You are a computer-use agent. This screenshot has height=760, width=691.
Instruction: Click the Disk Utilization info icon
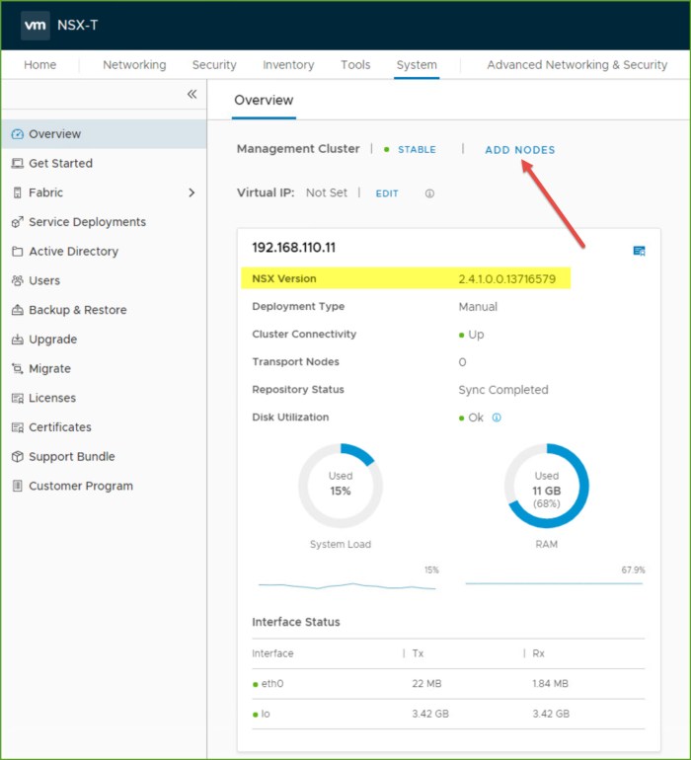pyautogui.click(x=497, y=418)
